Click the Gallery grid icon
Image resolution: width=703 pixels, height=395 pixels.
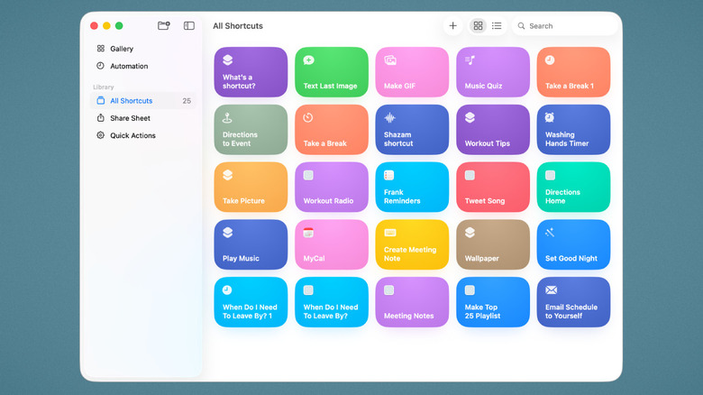coord(100,49)
